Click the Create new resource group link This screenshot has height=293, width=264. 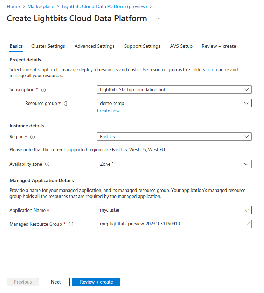coord(108,111)
